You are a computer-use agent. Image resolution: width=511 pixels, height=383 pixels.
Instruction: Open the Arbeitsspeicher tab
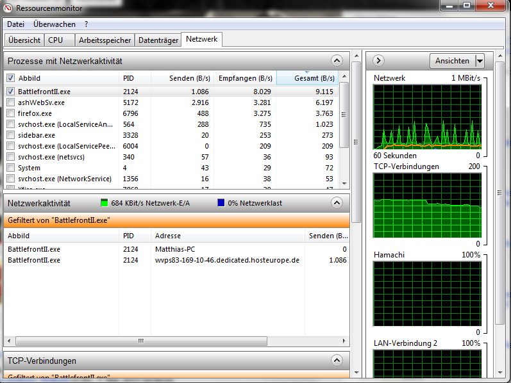105,40
